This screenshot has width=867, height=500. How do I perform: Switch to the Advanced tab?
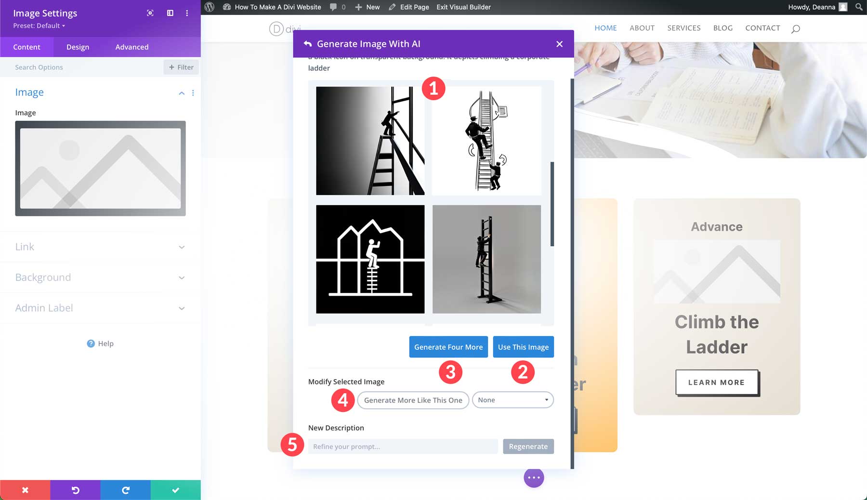131,47
